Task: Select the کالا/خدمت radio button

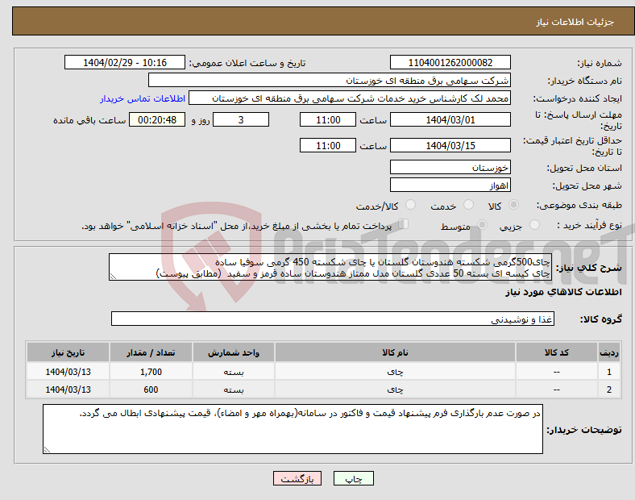Action: click(x=410, y=205)
